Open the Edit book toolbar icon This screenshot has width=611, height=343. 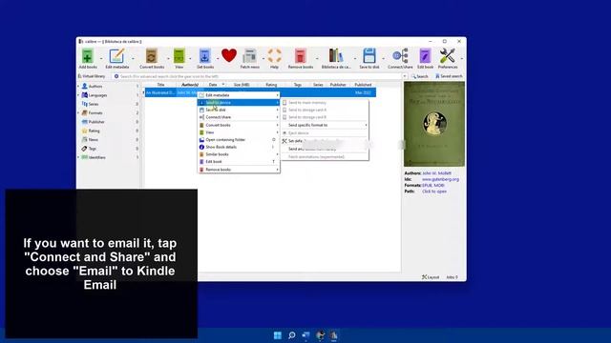coord(425,56)
